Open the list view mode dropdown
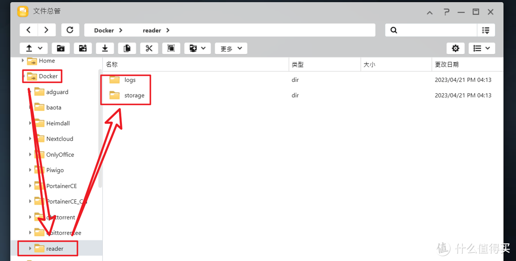The height and width of the screenshot is (261, 516). tap(482, 48)
